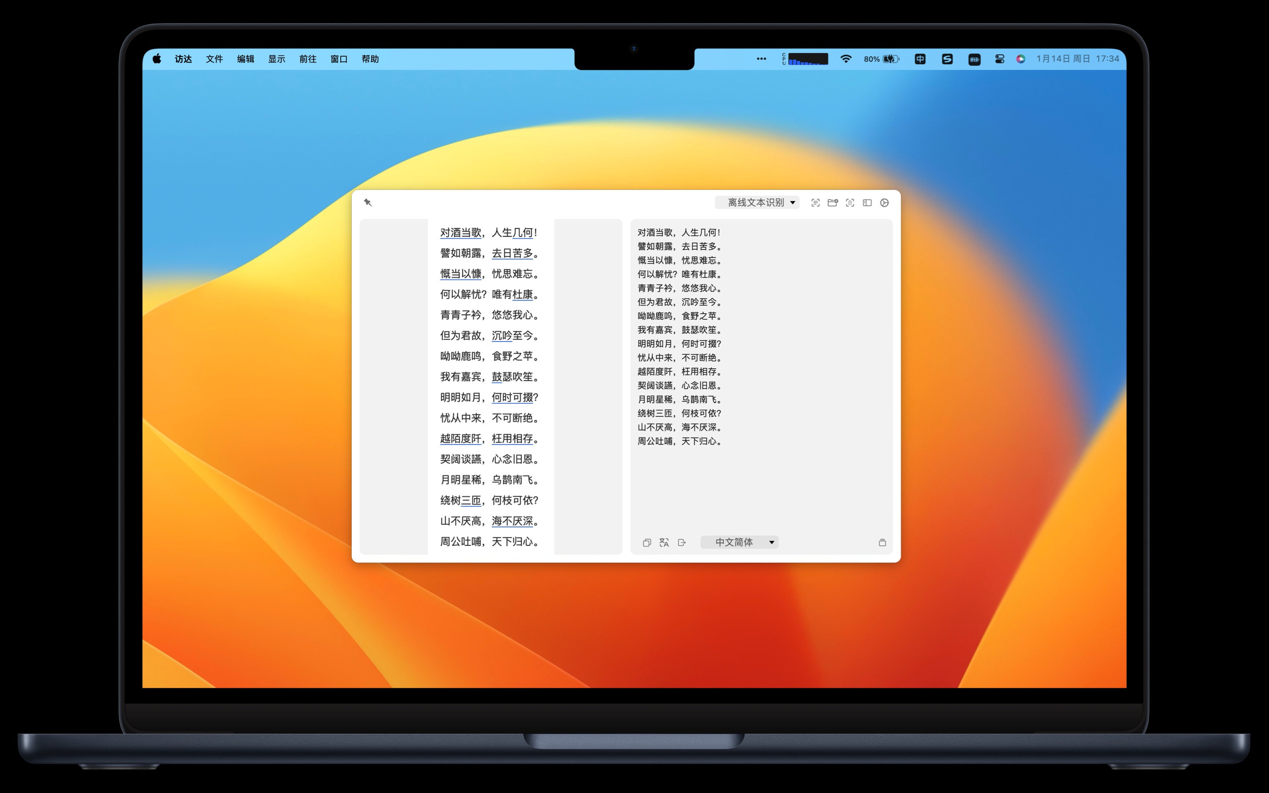The height and width of the screenshot is (793, 1269).
Task: Open macOS Control Center toggles icon
Action: coord(999,59)
